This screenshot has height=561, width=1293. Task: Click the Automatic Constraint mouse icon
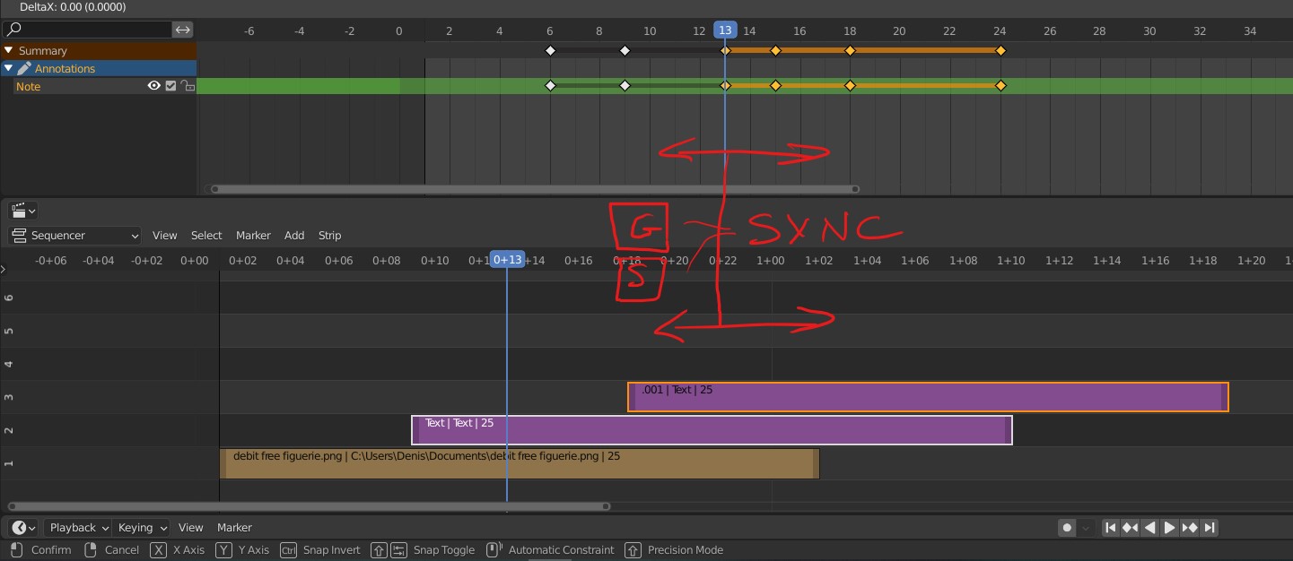493,550
